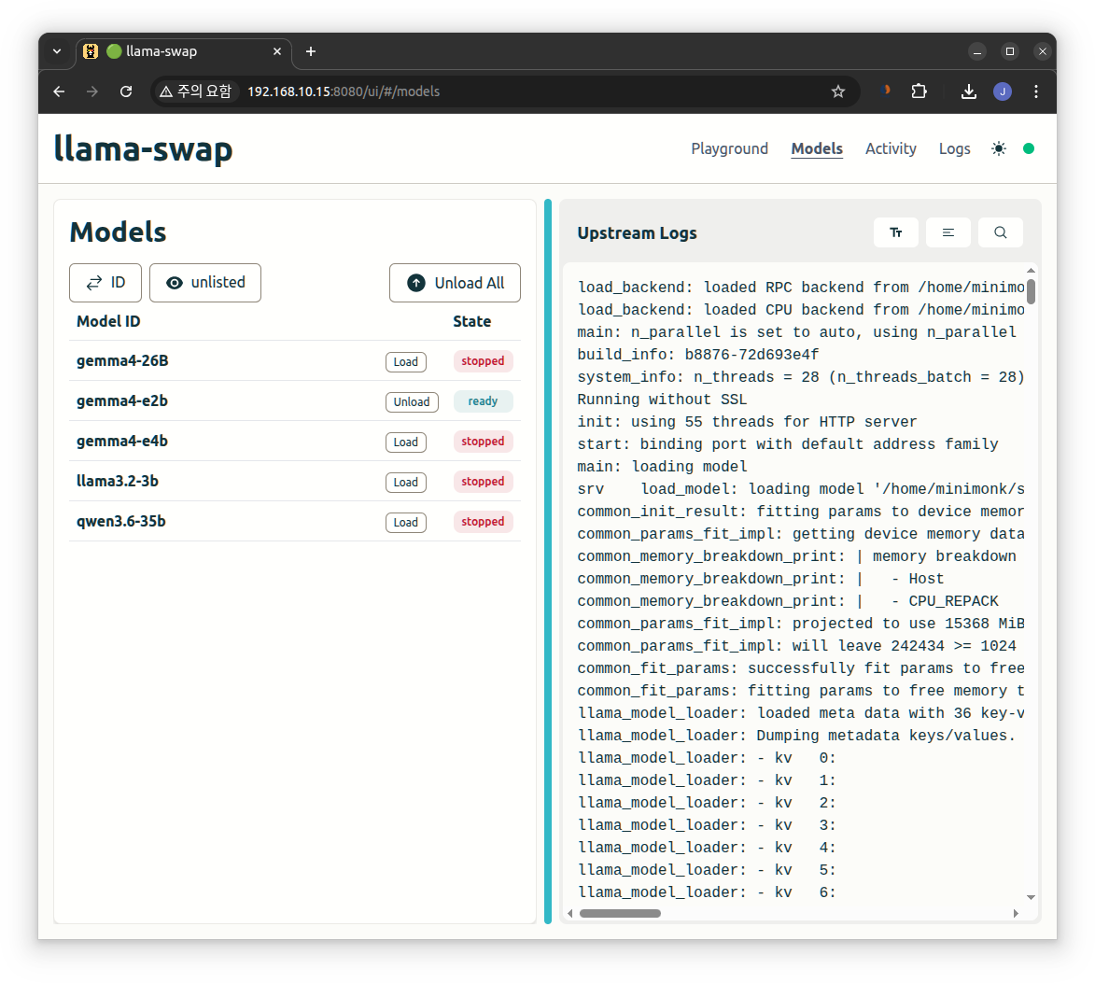Load the gemma4-26B model
This screenshot has height=983, width=1095.
coord(406,361)
